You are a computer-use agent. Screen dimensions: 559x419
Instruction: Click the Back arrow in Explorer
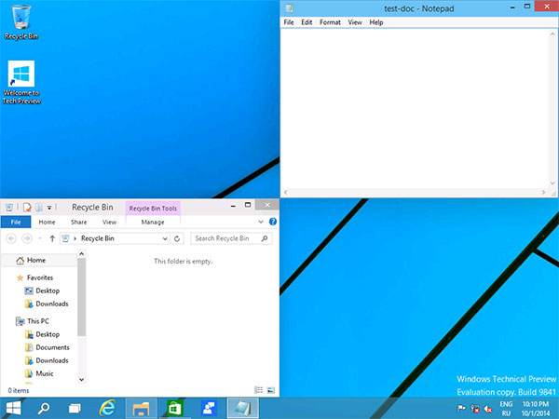tap(11, 238)
